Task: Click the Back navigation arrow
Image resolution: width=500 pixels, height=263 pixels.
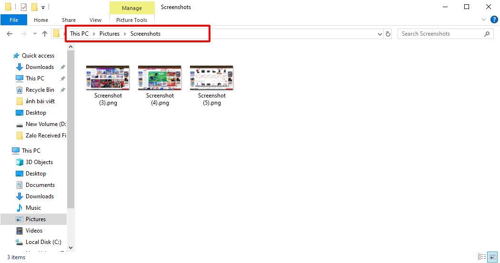Action: coord(10,34)
